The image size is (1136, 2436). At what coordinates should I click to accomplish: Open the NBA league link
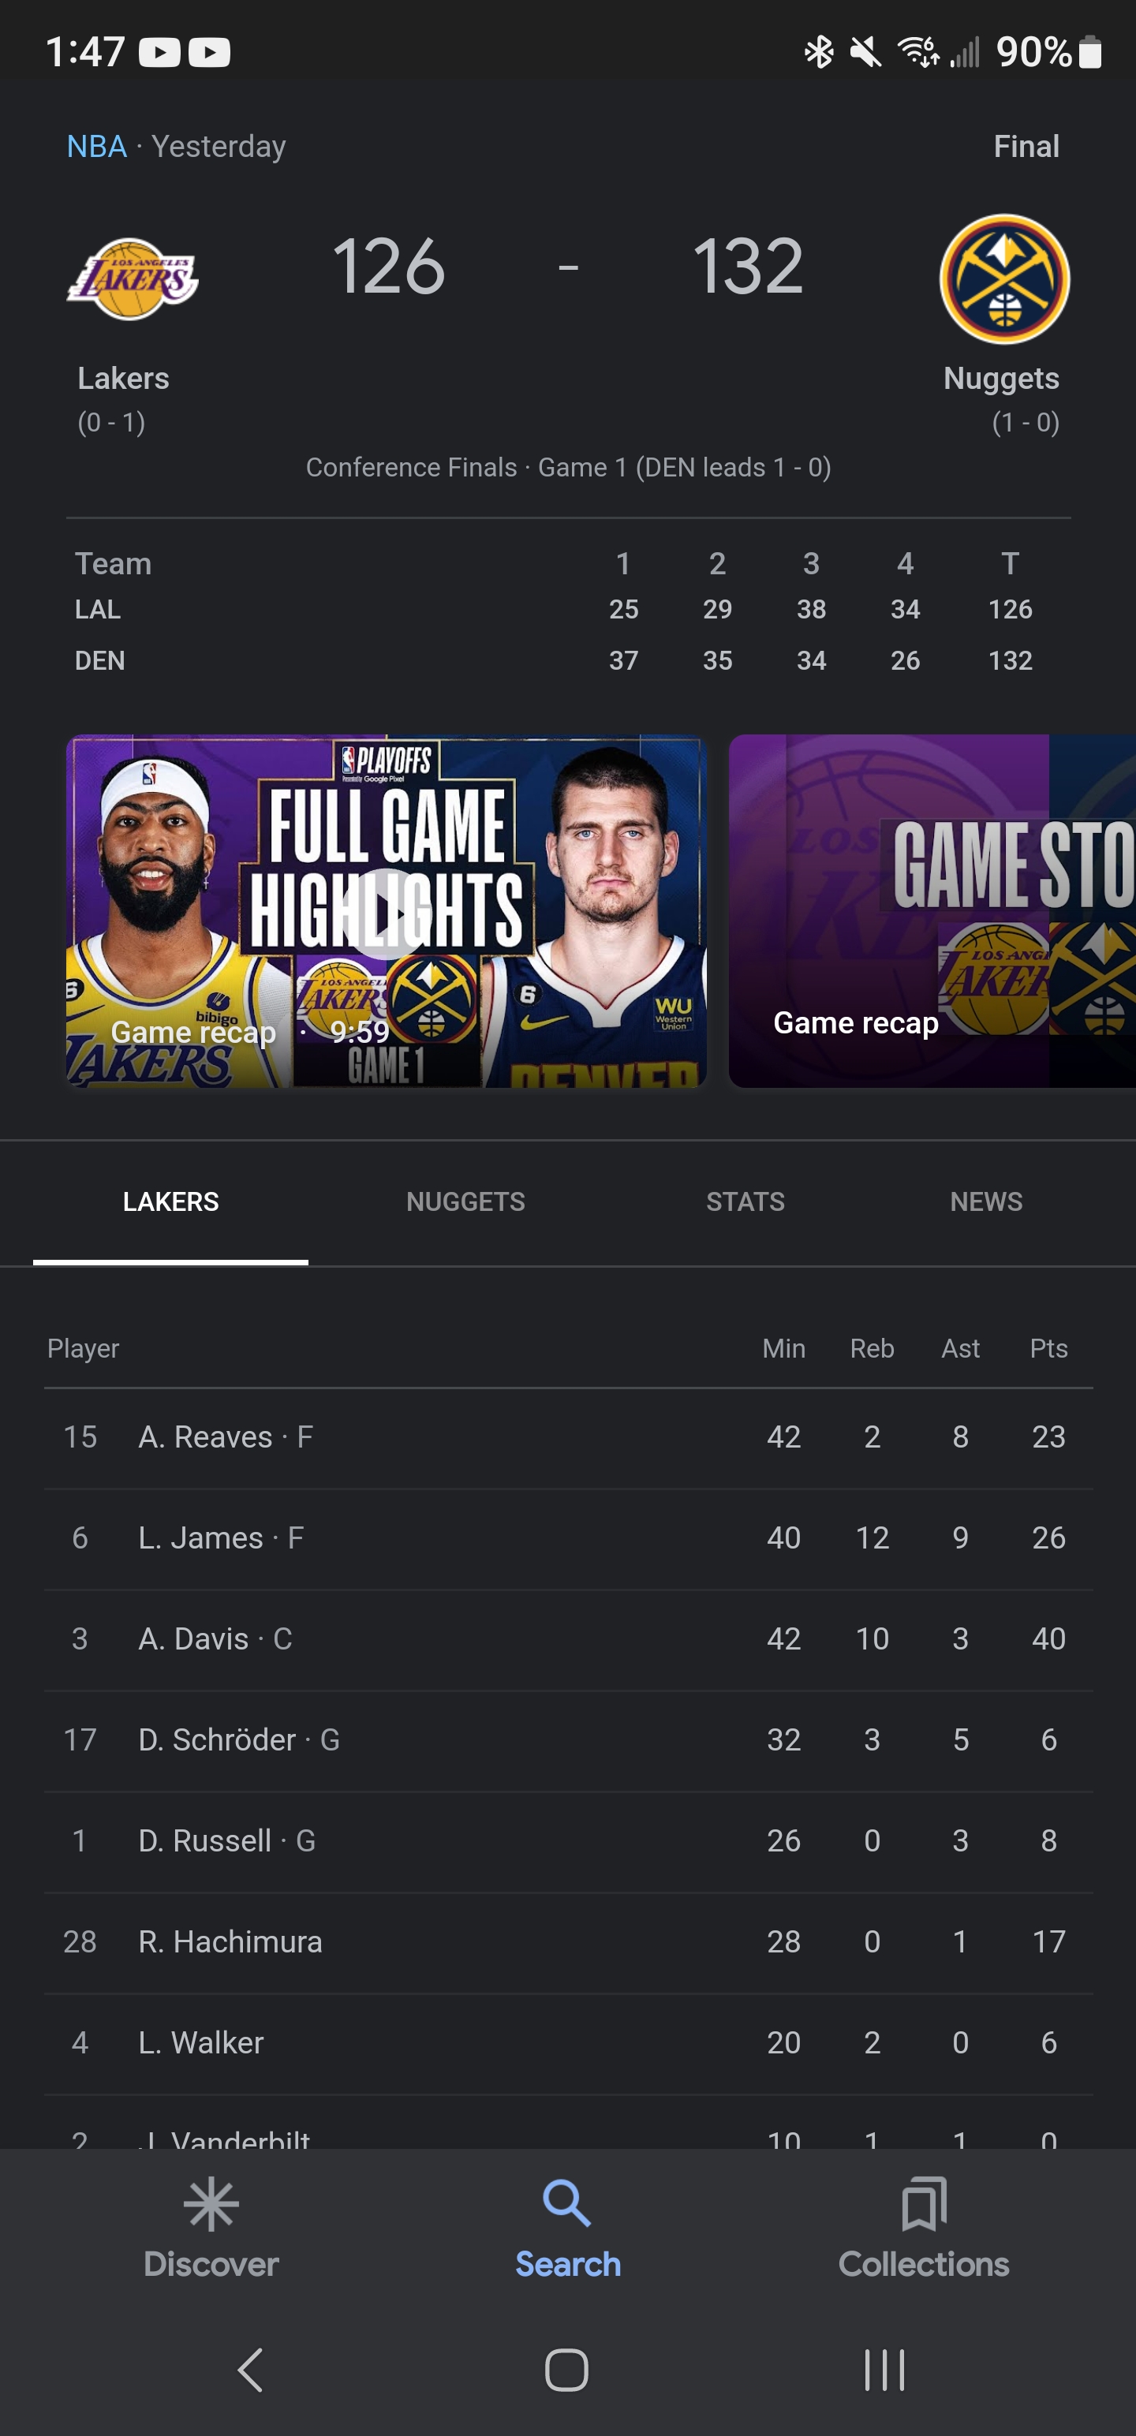tap(96, 147)
